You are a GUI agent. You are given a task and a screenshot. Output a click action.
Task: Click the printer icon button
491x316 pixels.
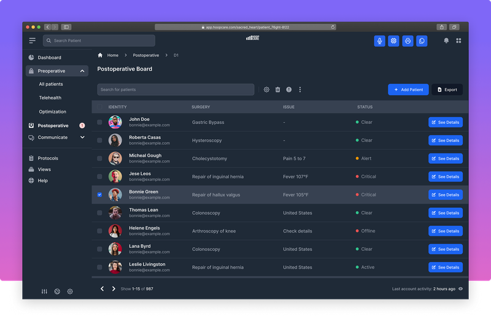(x=408, y=41)
